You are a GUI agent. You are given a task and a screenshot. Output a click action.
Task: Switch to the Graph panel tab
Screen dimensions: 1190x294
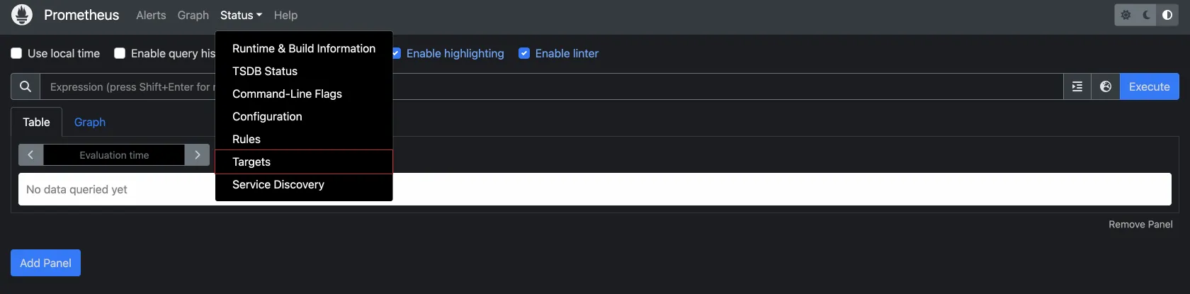pos(90,122)
